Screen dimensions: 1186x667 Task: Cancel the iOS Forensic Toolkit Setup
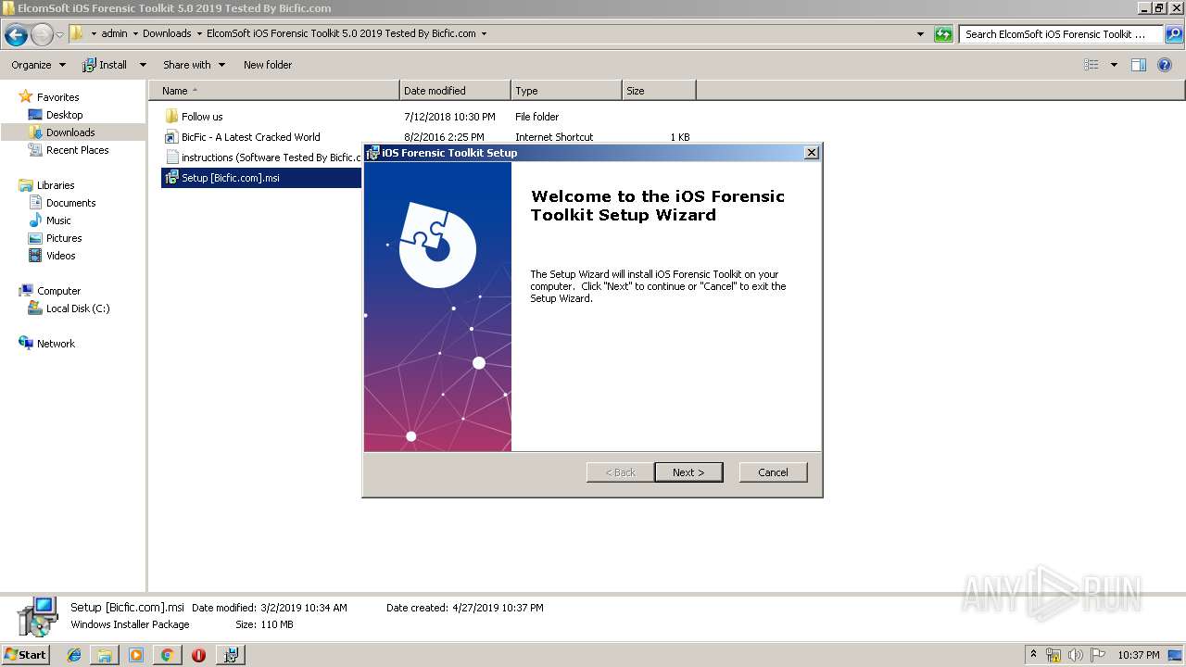(773, 472)
